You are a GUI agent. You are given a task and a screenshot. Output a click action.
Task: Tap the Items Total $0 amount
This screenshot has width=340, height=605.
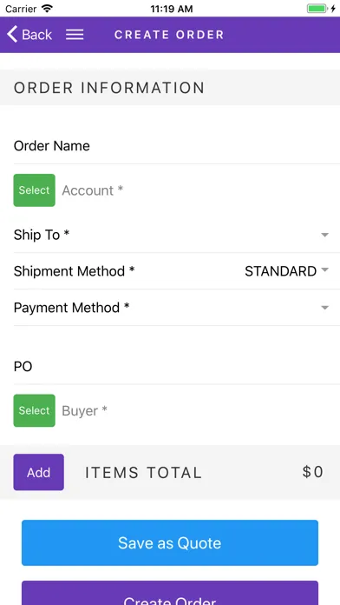pos(312,472)
